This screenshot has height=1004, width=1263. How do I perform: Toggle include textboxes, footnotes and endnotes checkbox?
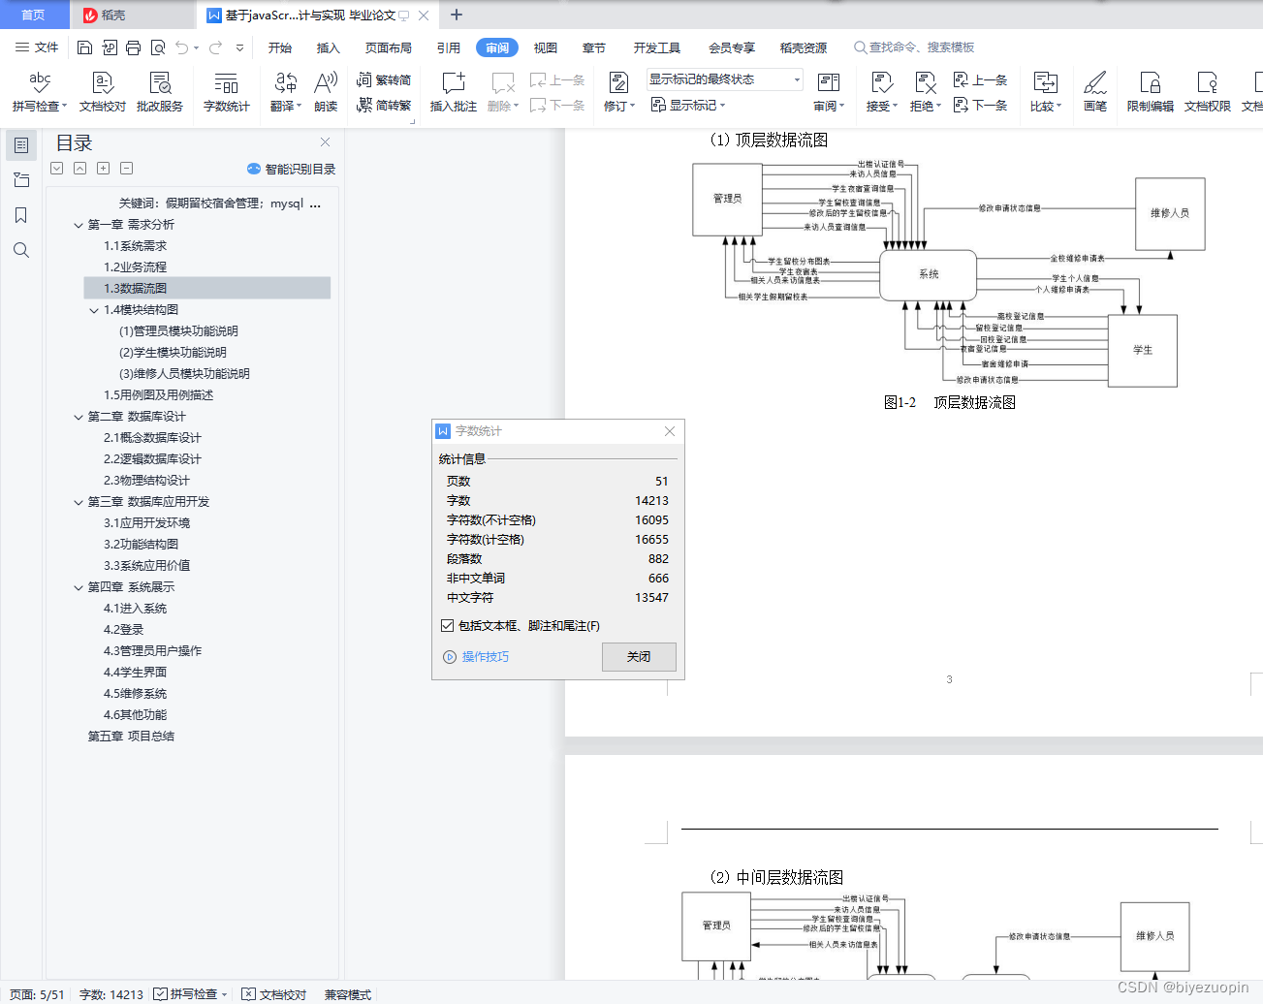[x=447, y=626]
